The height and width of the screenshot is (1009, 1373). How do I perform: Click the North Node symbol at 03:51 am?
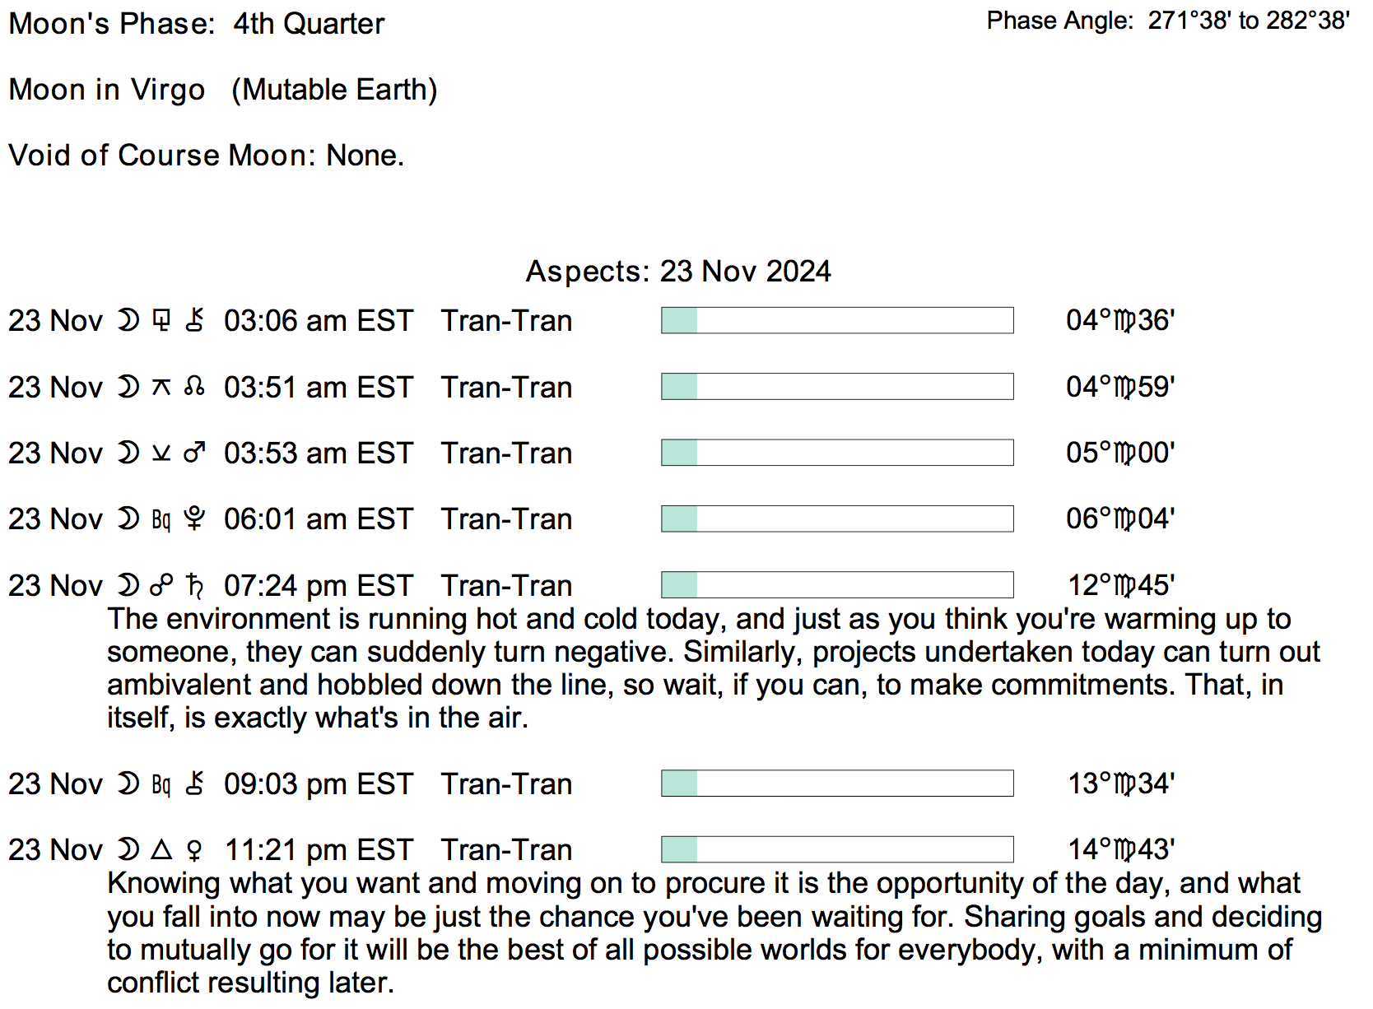coord(195,387)
